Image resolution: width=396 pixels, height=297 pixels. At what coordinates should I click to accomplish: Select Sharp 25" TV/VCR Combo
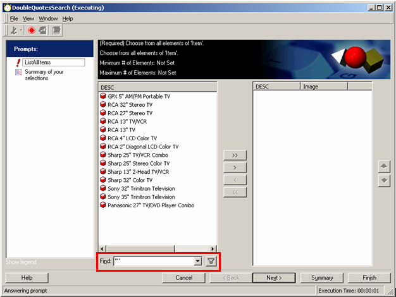138,155
